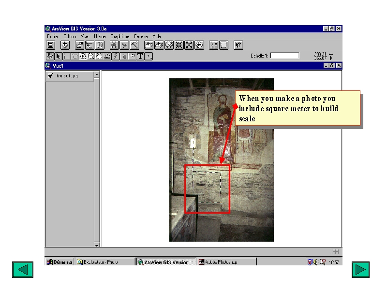Click the Démarrer start button
This screenshot has height=290, width=387.
60,262
